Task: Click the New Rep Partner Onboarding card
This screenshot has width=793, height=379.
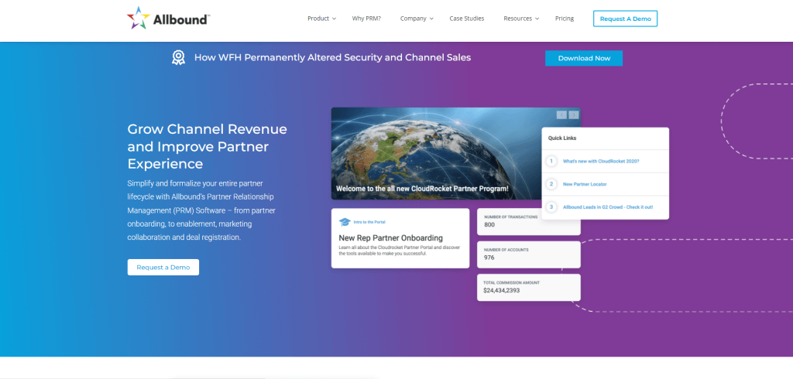Action: pos(400,238)
